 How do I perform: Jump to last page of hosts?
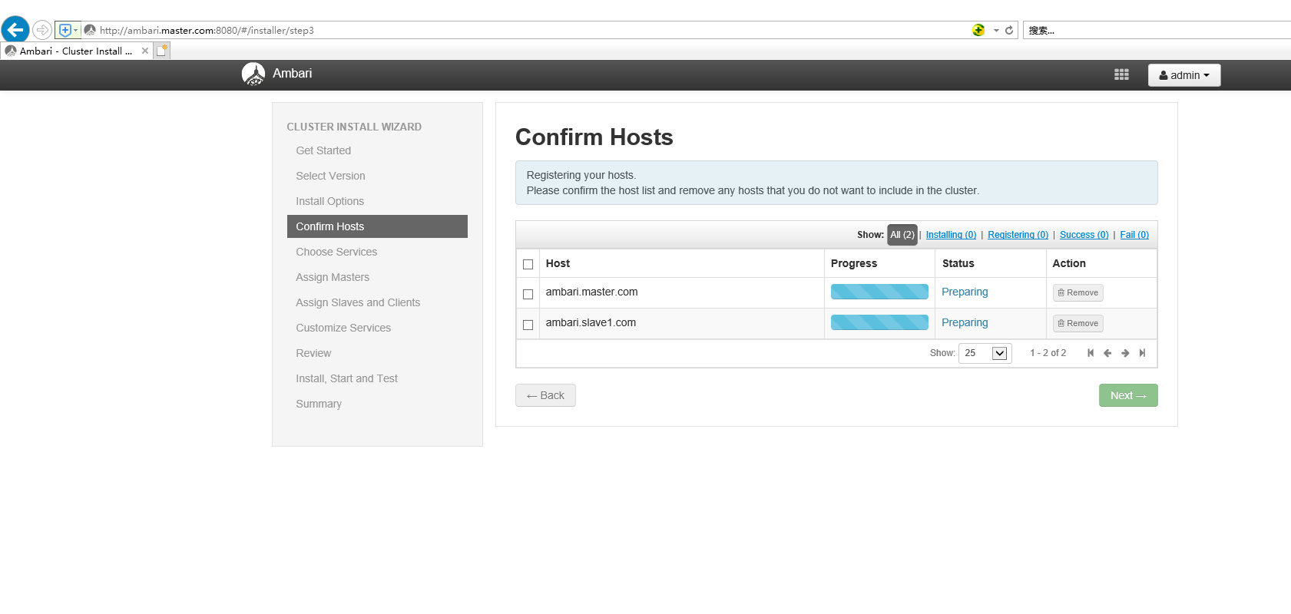[1143, 353]
